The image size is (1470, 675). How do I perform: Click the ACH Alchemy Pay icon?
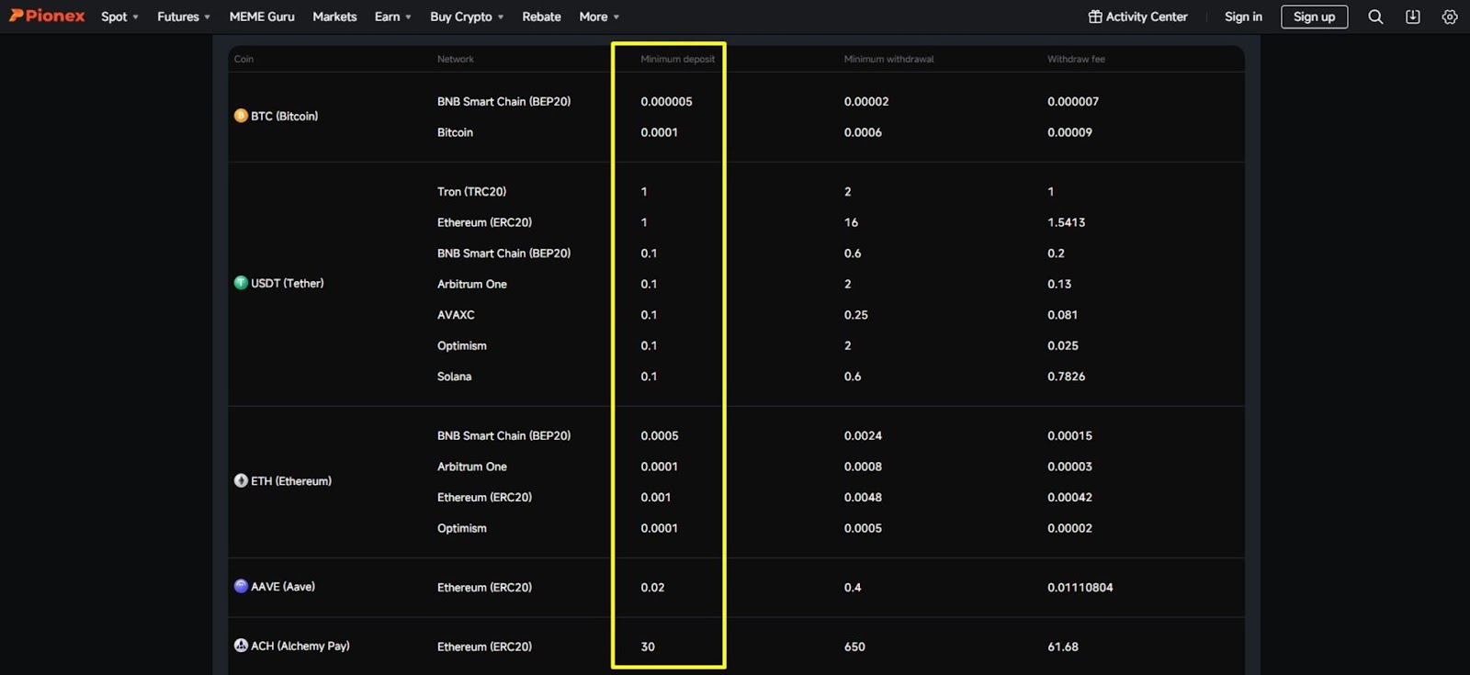(241, 646)
